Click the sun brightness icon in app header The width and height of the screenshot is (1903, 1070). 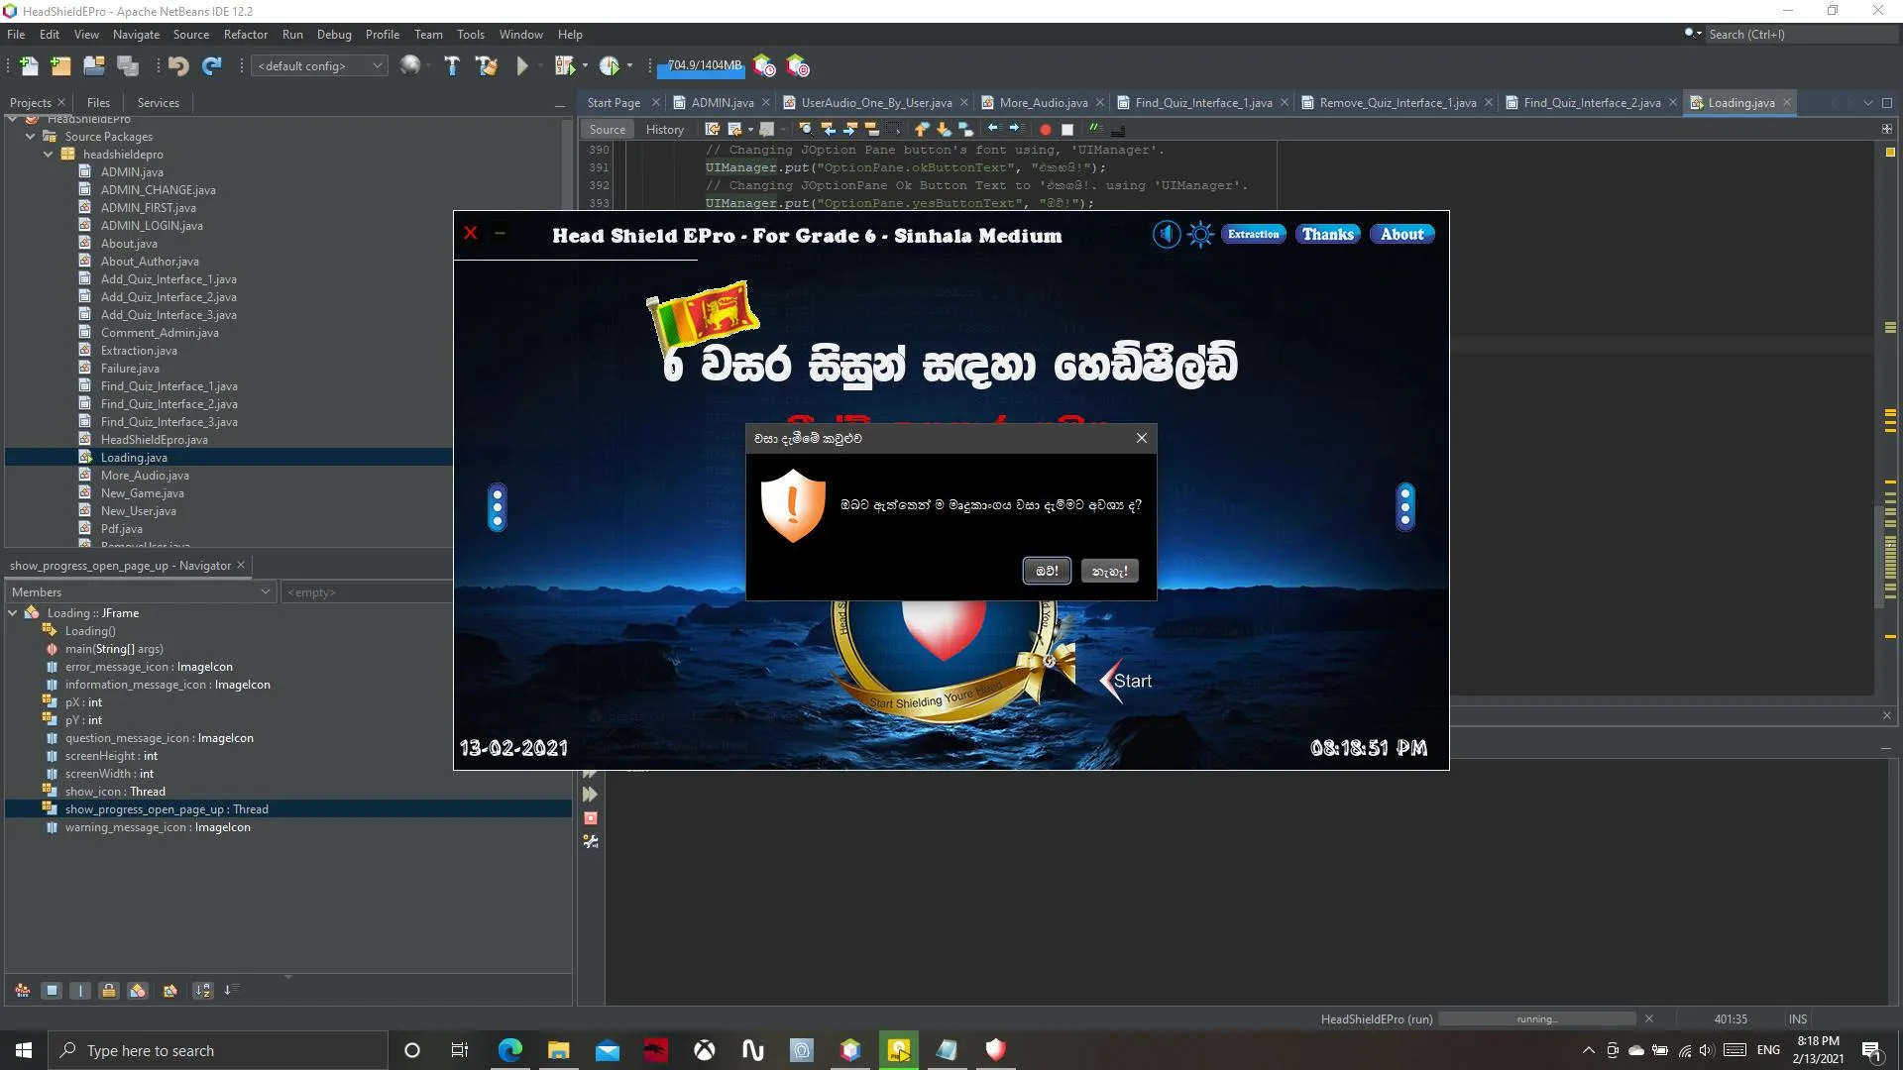(x=1200, y=235)
